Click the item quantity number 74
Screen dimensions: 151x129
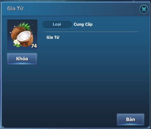(x=34, y=46)
